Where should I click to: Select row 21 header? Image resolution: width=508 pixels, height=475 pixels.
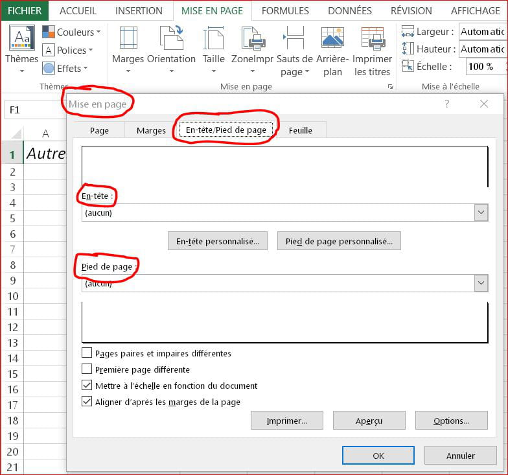tap(12, 467)
